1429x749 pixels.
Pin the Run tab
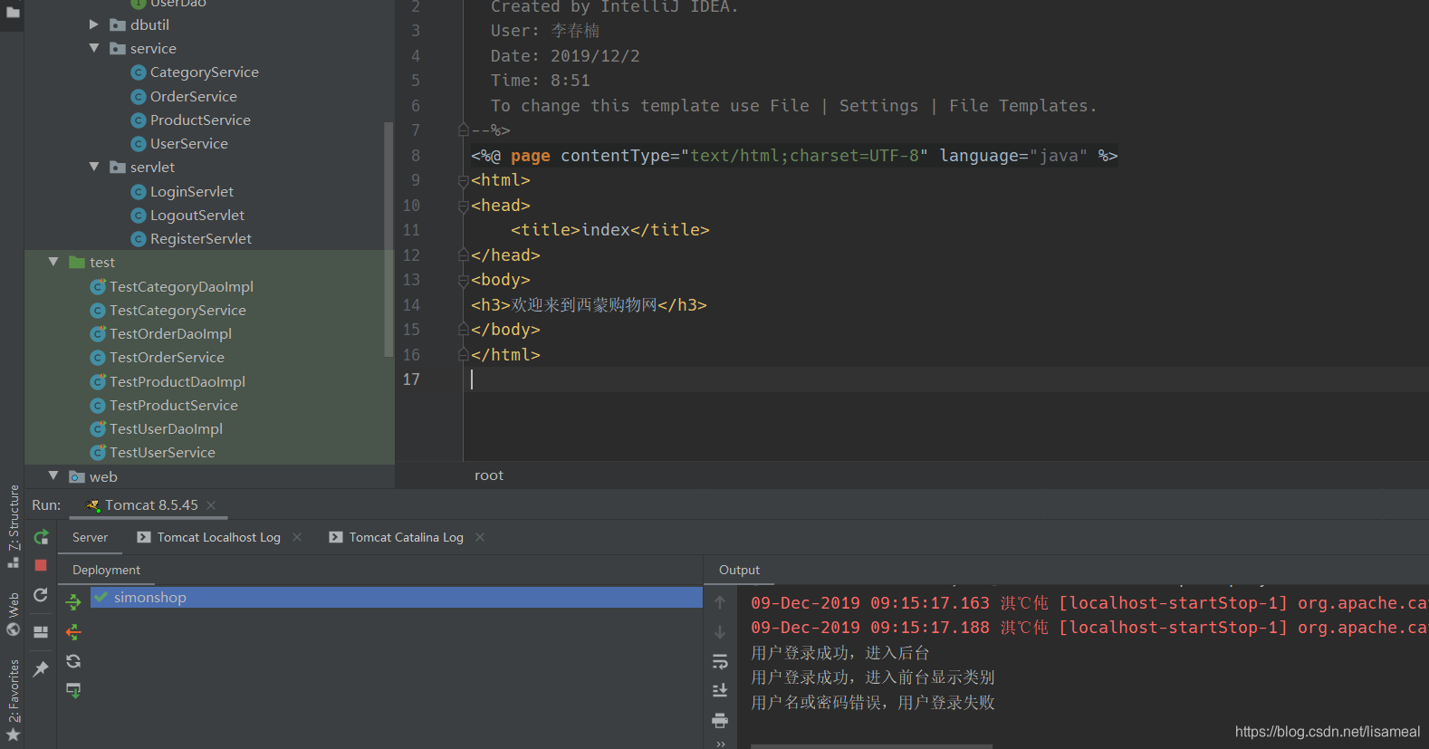tap(41, 669)
